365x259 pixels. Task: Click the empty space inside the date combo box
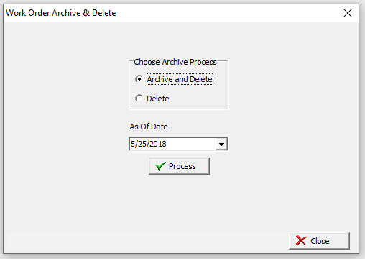[x=191, y=144]
